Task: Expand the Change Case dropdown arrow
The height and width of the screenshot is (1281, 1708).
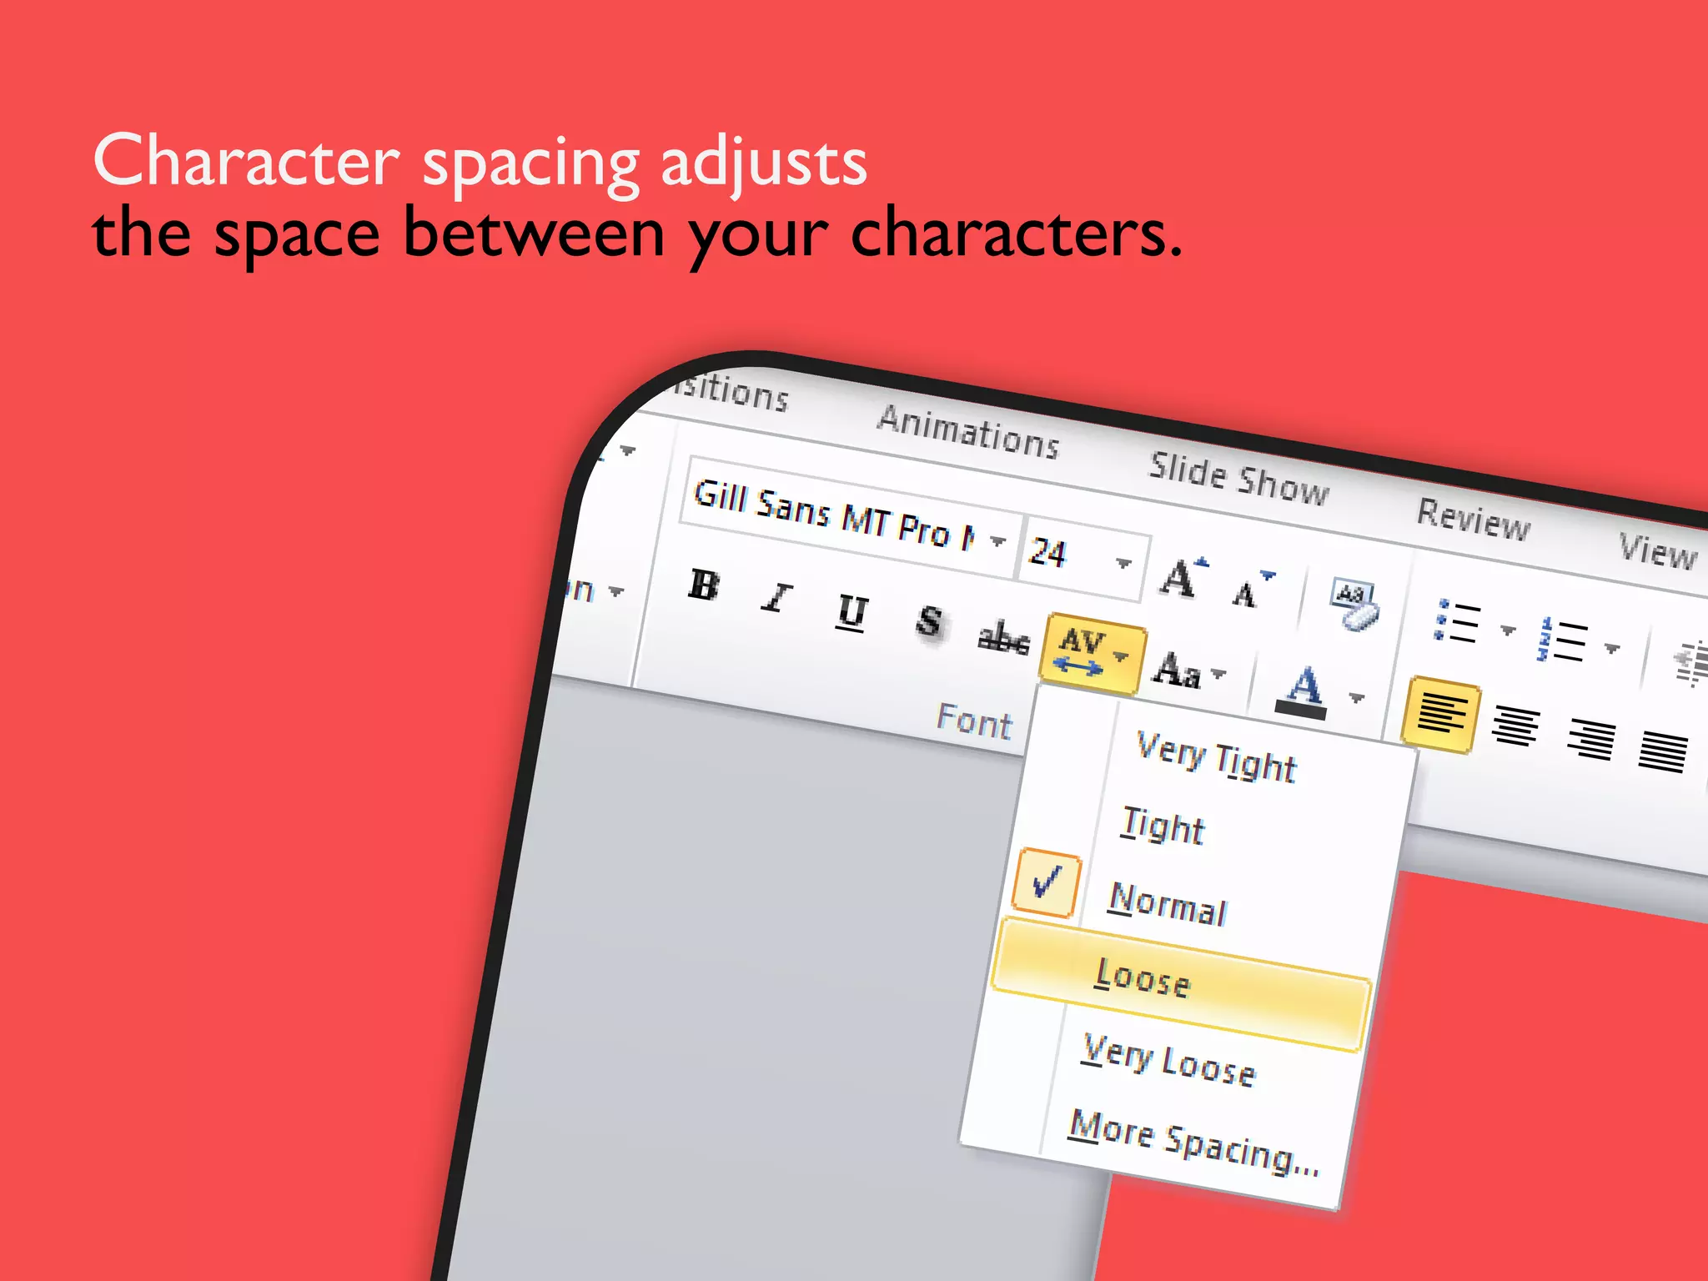Action: (1218, 673)
